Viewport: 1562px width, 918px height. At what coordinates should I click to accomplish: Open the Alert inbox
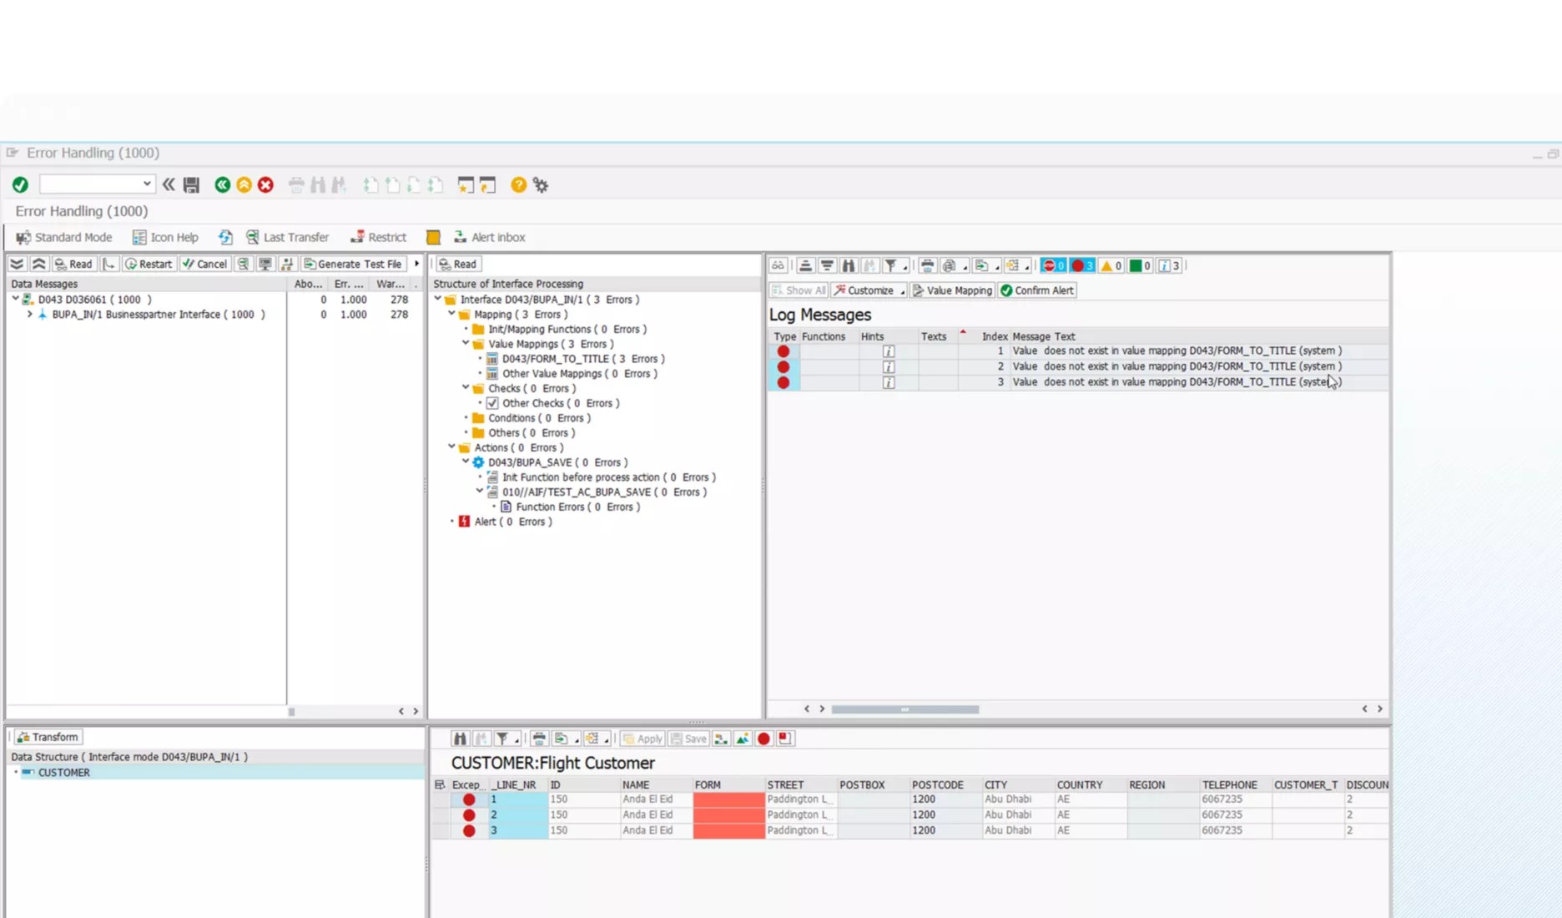[x=490, y=237]
